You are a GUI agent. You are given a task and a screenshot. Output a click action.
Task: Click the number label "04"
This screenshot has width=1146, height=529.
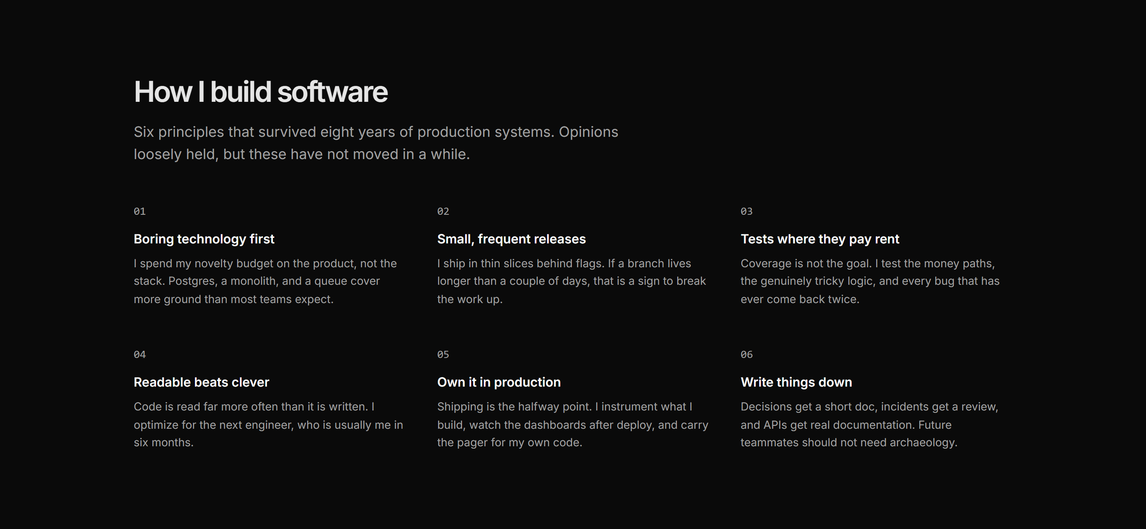tap(140, 355)
